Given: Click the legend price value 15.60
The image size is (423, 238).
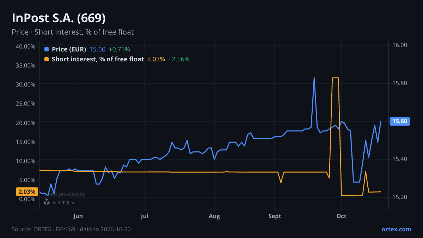Looking at the screenshot, I should click(x=97, y=49).
